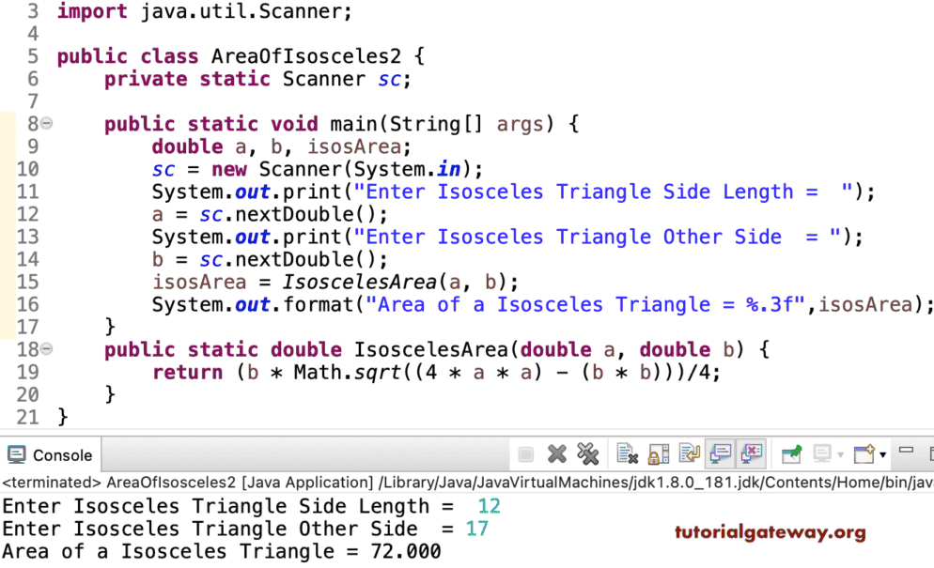Click the Console view icon on the tab
Image resolution: width=934 pixels, height=568 pixels.
[x=17, y=454]
